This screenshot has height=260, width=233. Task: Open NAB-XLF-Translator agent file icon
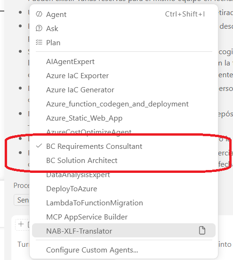pyautogui.click(x=202, y=230)
